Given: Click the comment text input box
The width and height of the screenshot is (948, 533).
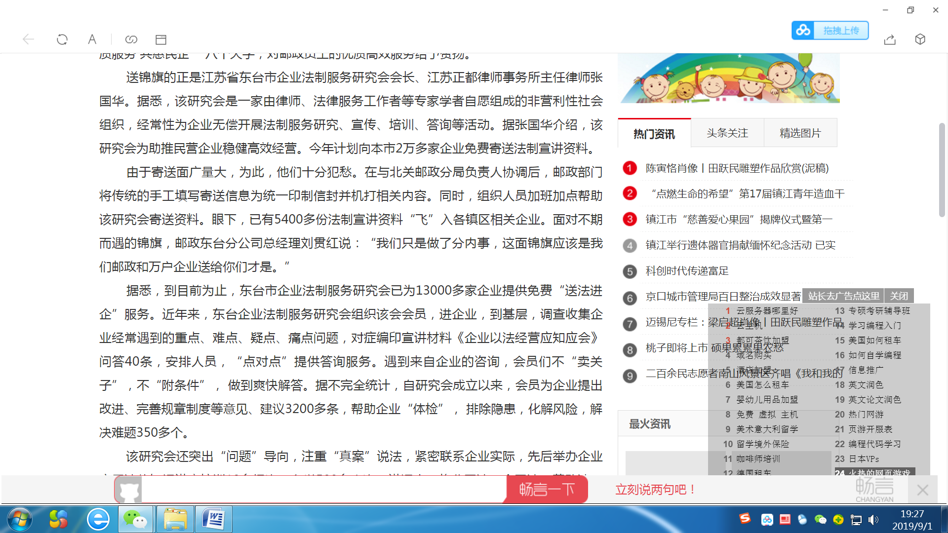Looking at the screenshot, I should pyautogui.click(x=323, y=490).
